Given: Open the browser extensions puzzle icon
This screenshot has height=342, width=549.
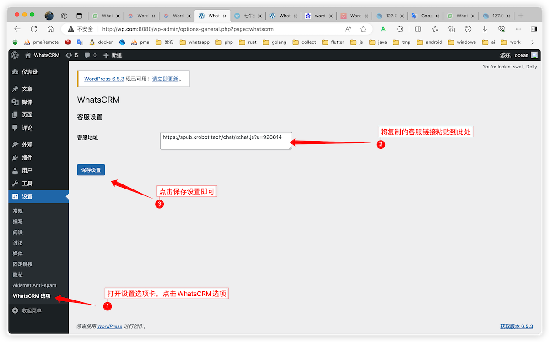Looking at the screenshot, I should [x=400, y=29].
